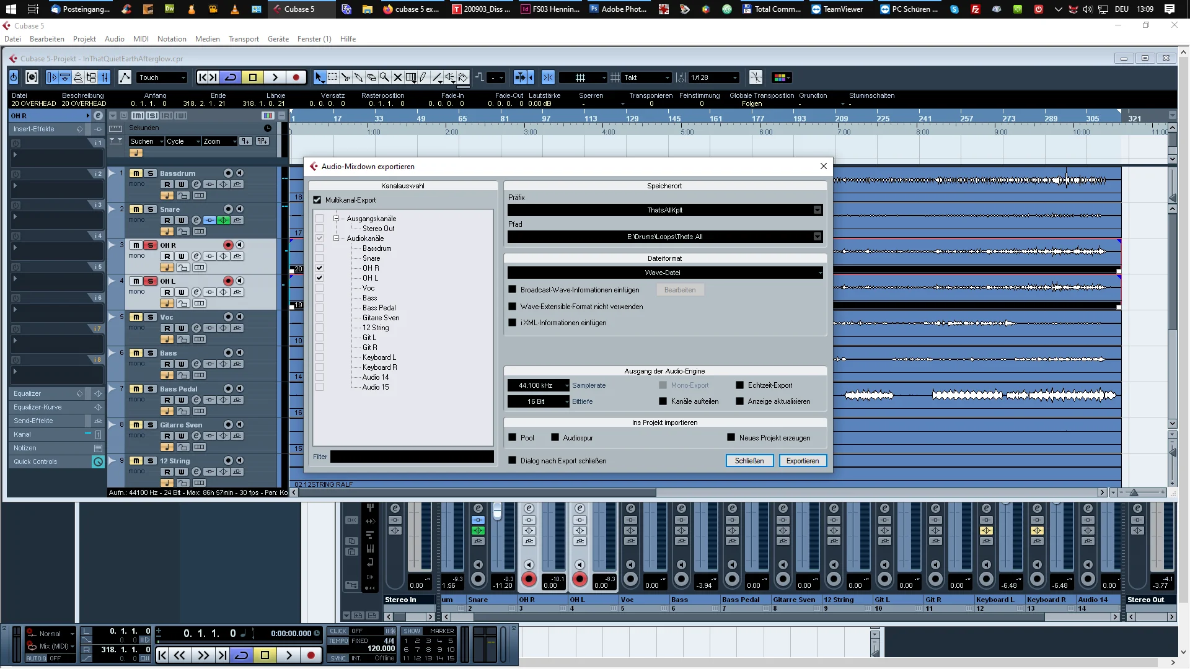
Task: Select the Range Selection tool
Action: point(333,77)
